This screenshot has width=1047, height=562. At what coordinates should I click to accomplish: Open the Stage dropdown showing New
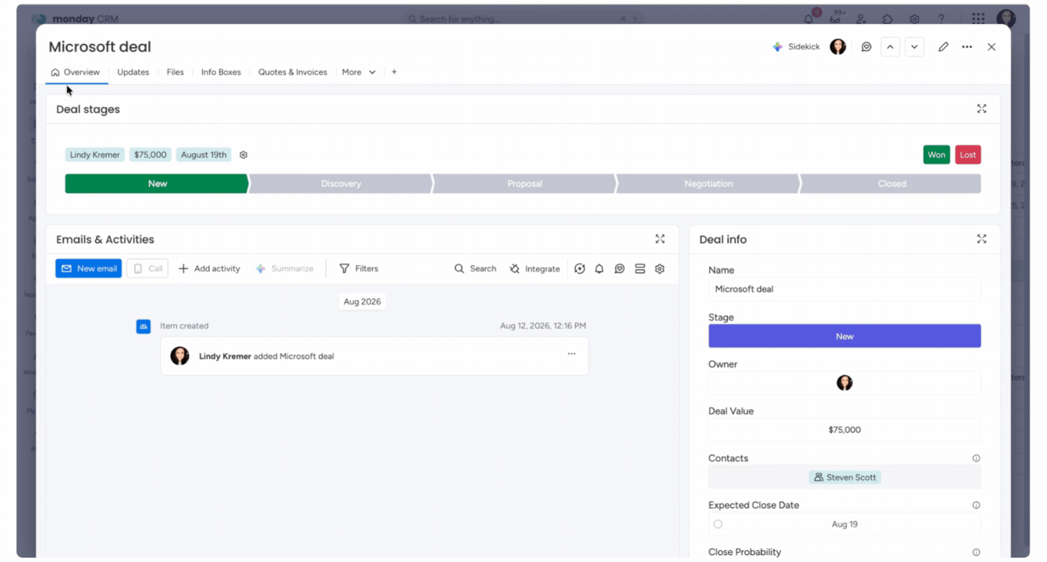844,336
